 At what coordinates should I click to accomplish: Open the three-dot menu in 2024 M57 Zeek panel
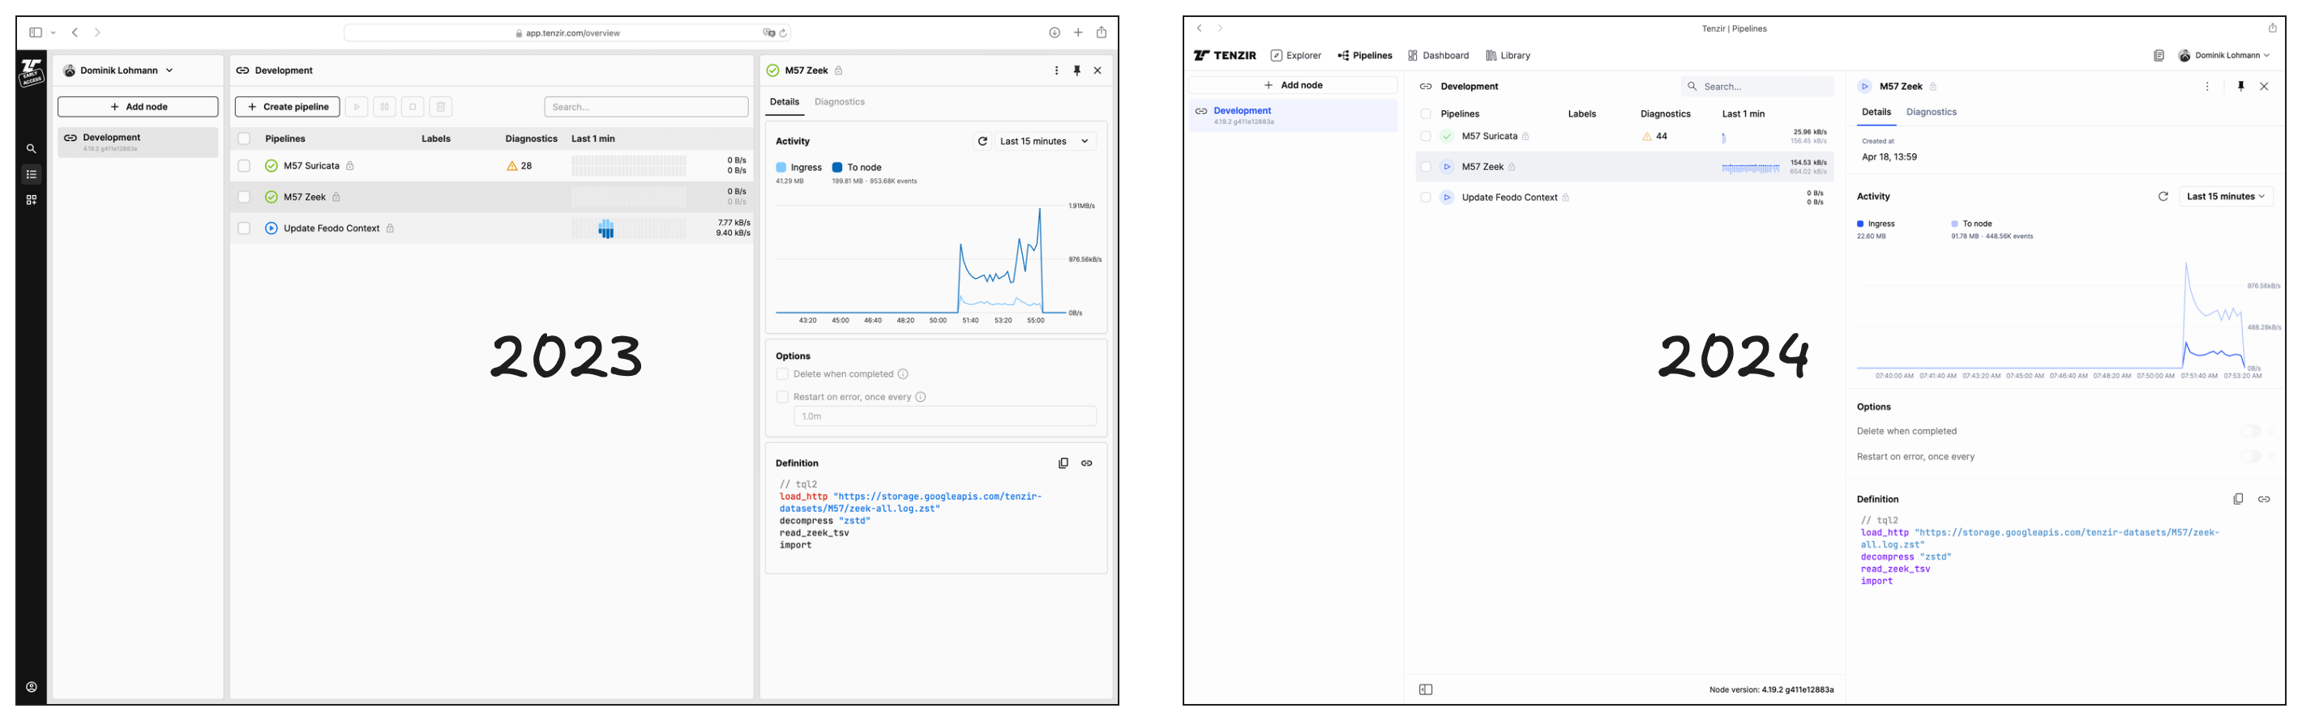coord(2207,87)
